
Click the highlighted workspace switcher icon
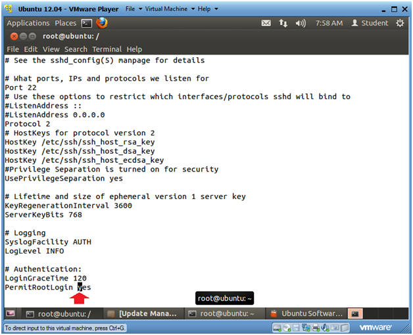point(355,314)
